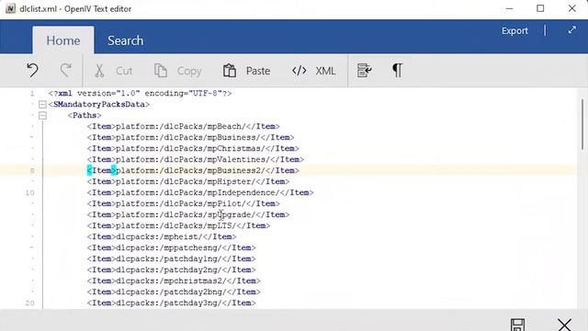Click the patchday2bng item line
588x331 pixels.
(174, 292)
